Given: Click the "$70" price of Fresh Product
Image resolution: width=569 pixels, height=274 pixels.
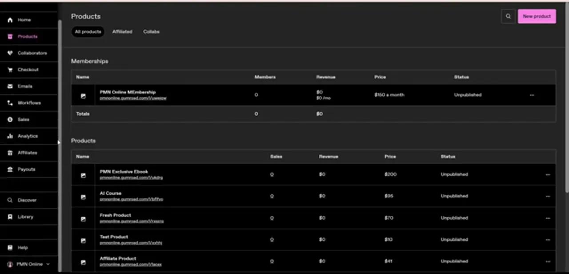Looking at the screenshot, I should [x=389, y=218].
